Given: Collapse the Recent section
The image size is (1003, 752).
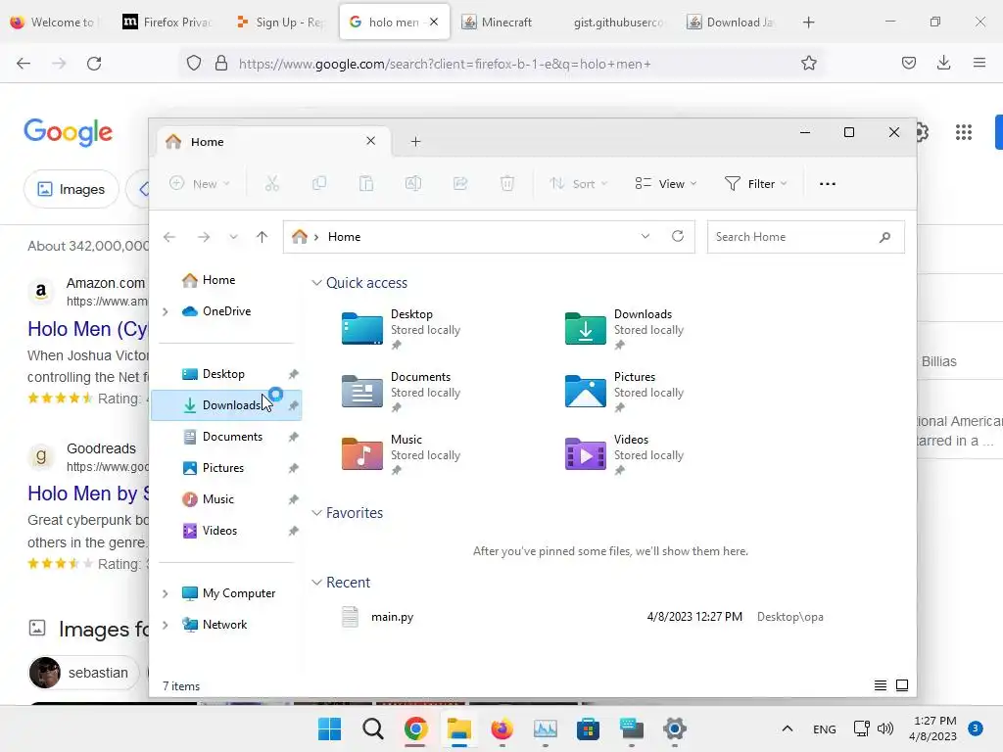Looking at the screenshot, I should (316, 583).
